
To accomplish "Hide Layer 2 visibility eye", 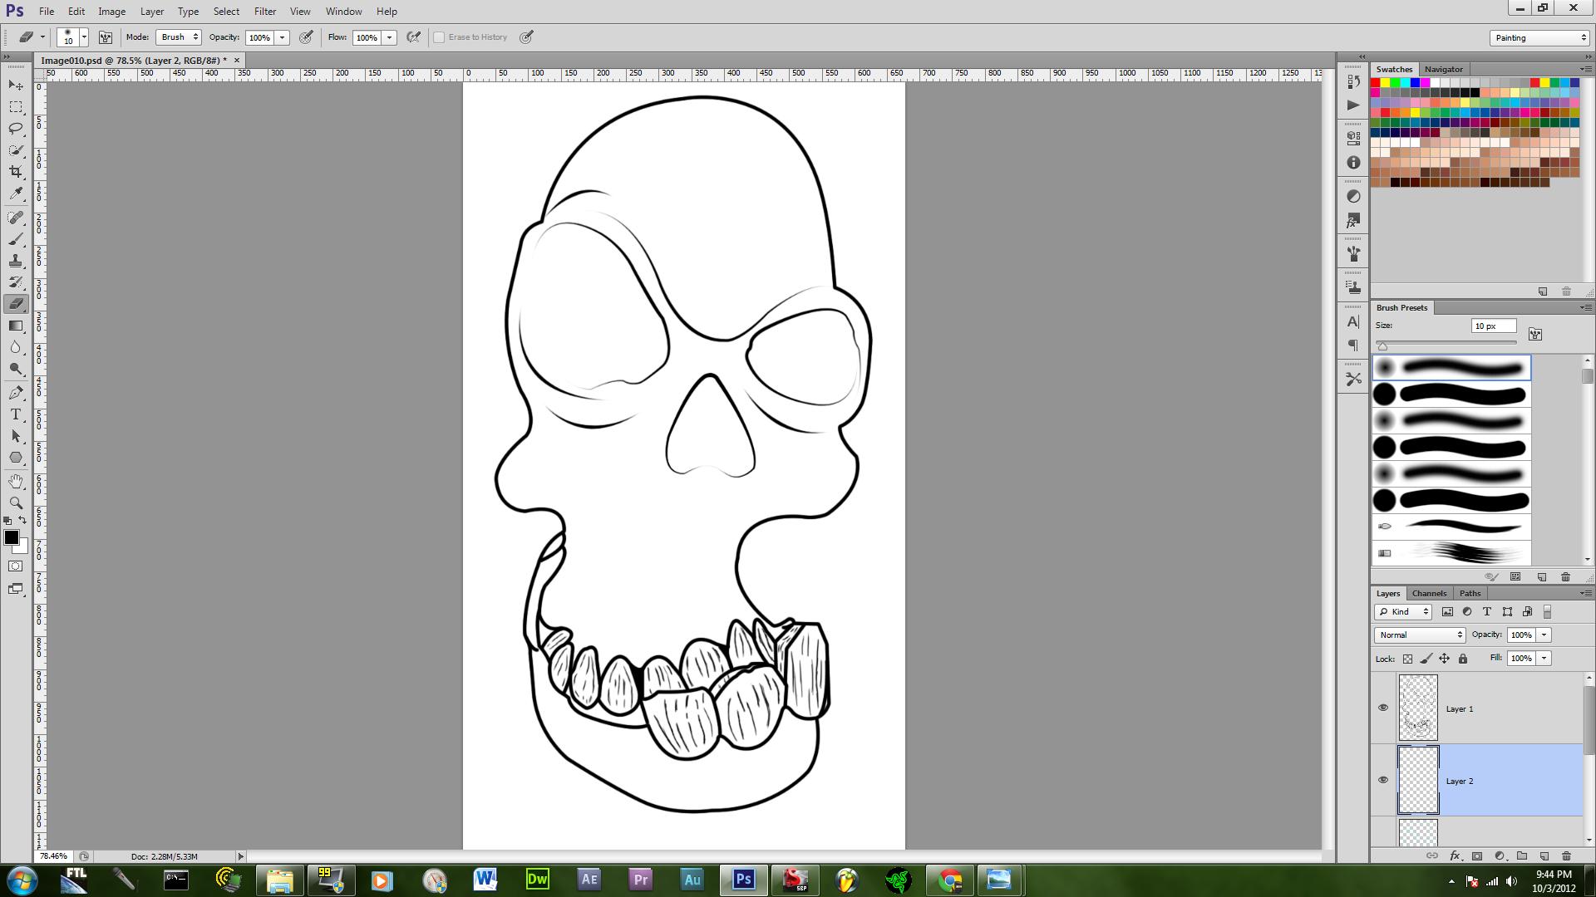I will point(1383,781).
